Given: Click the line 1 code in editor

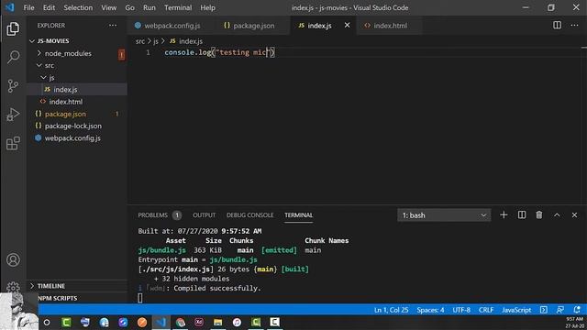Looking at the screenshot, I should (219, 52).
